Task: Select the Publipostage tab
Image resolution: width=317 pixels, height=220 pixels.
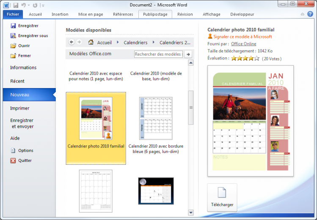Action: (155, 14)
